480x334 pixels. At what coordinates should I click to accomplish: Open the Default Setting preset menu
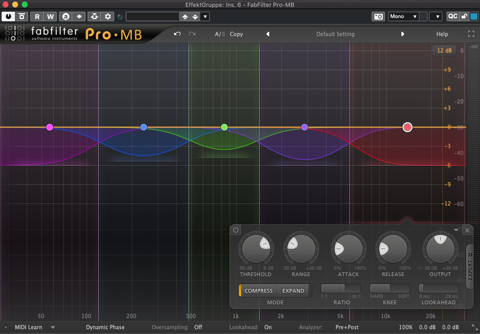tap(335, 34)
